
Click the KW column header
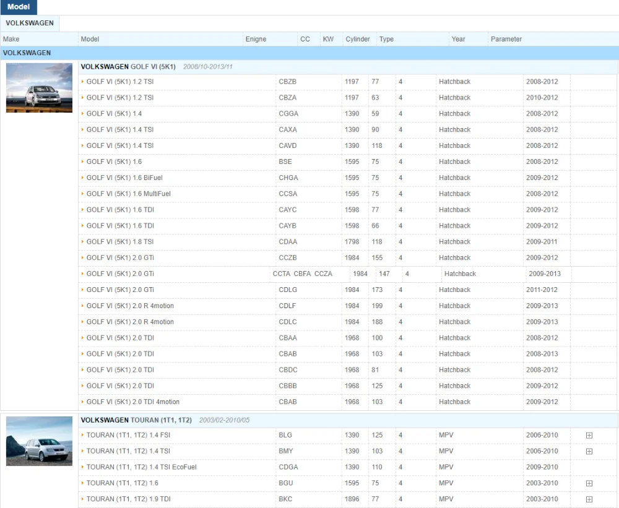332,39
